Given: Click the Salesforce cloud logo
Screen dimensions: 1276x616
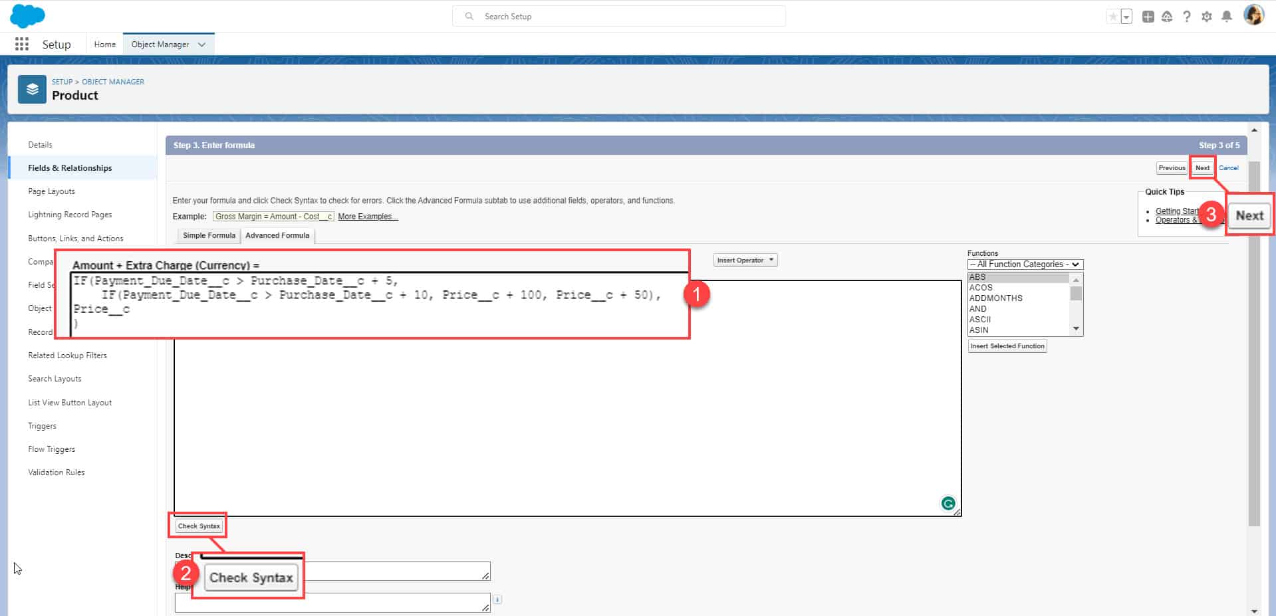Looking at the screenshot, I should click(x=27, y=15).
